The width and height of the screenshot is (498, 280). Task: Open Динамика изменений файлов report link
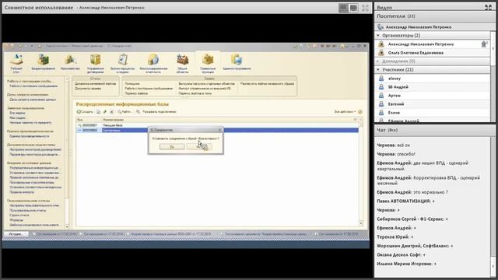point(95,84)
